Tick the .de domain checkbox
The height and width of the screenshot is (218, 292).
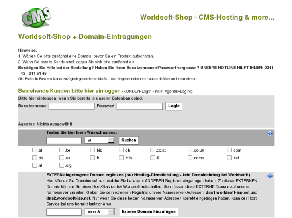[x=35, y=158]
